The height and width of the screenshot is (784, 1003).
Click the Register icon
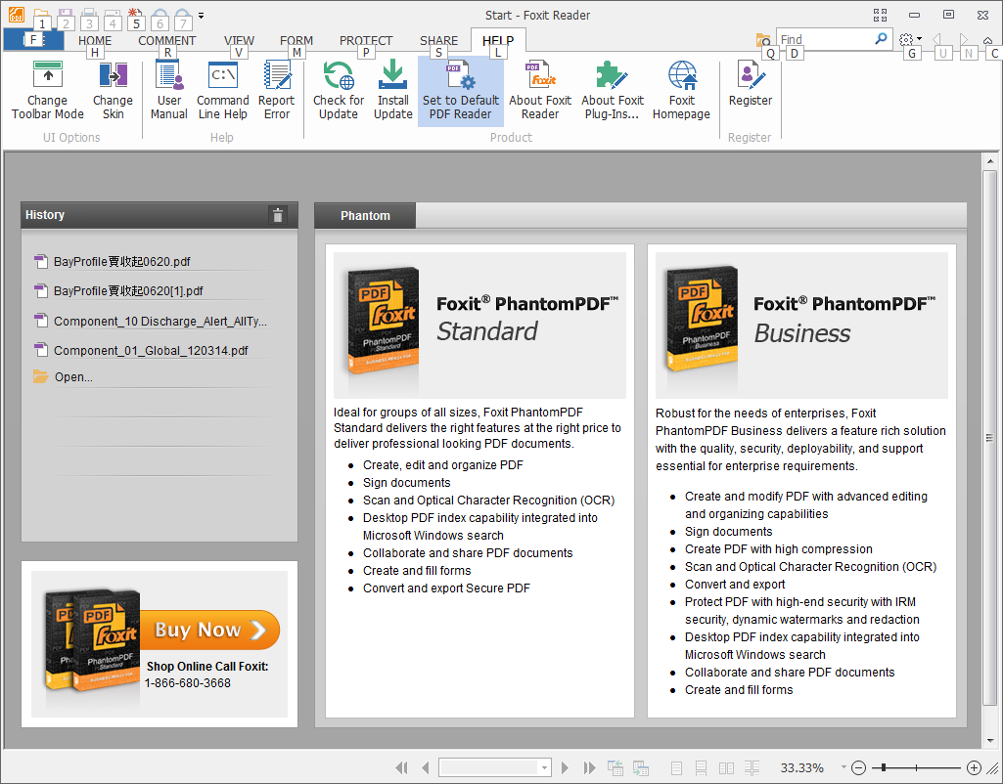[751, 83]
